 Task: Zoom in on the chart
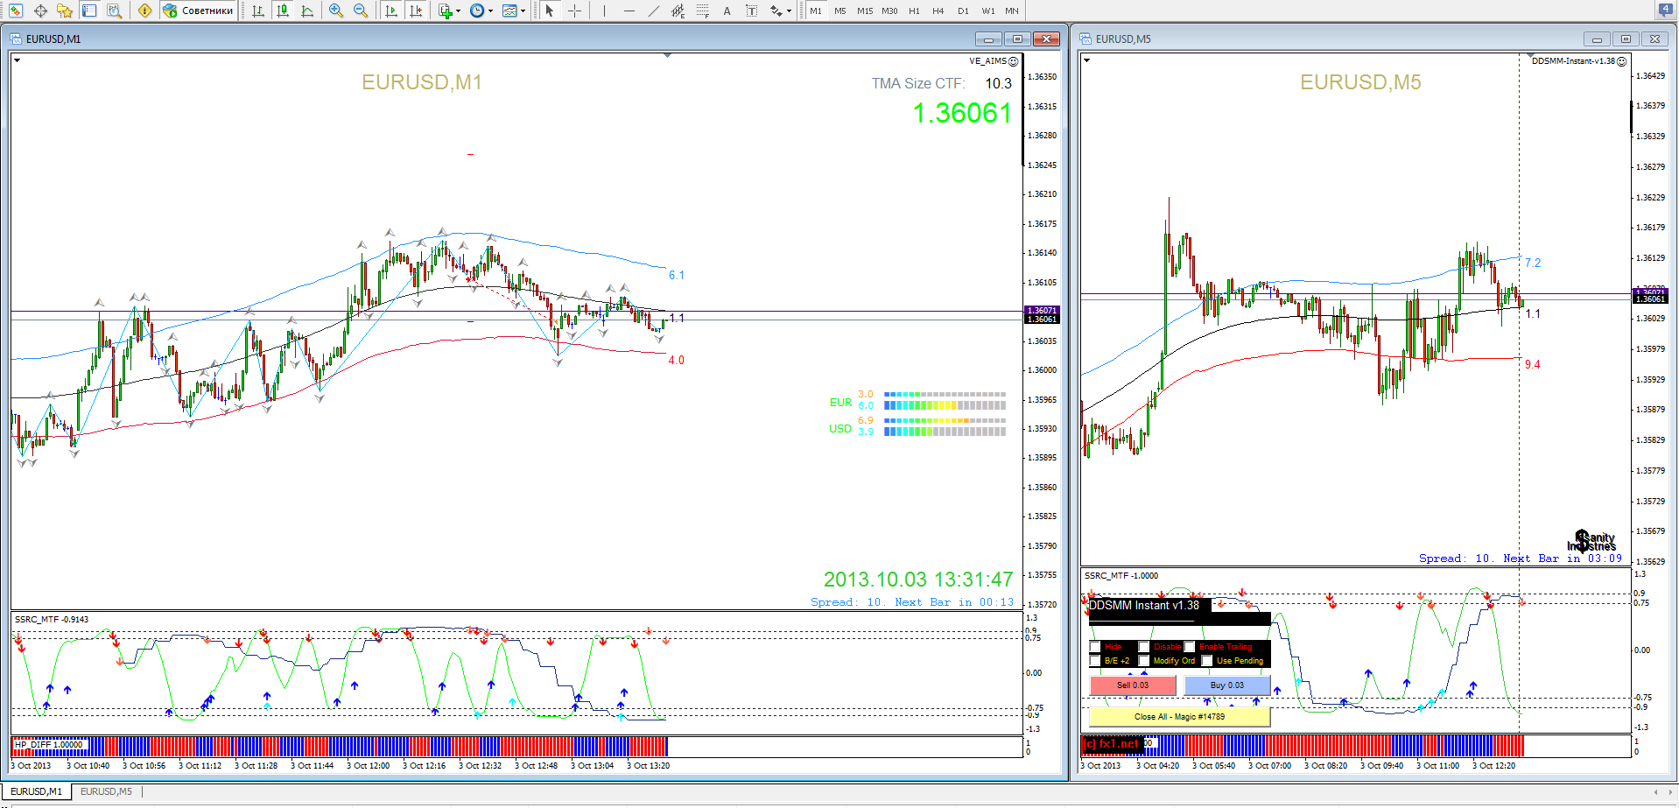(x=336, y=11)
